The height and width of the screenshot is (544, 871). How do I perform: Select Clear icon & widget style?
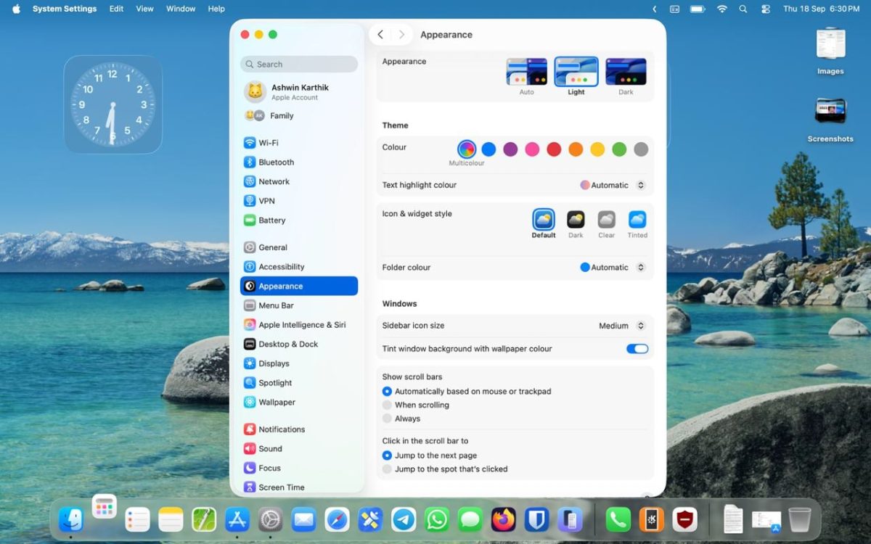607,220
